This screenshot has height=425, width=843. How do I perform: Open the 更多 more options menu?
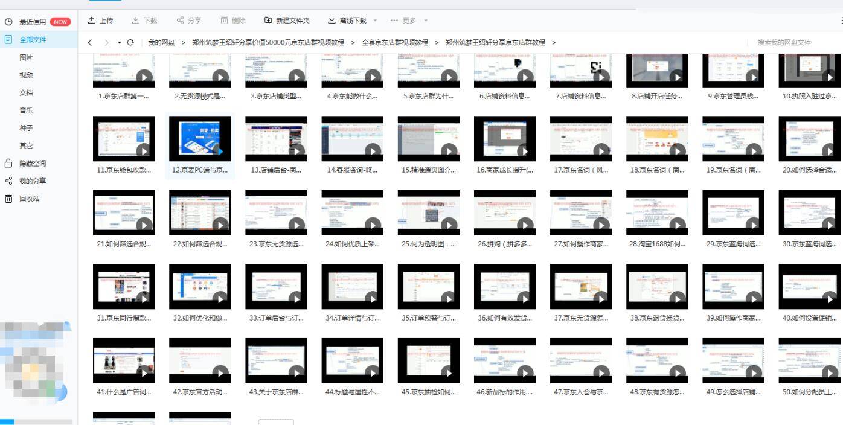(x=409, y=21)
